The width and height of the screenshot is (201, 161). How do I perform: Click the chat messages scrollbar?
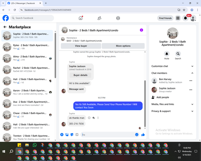[x=145, y=103]
